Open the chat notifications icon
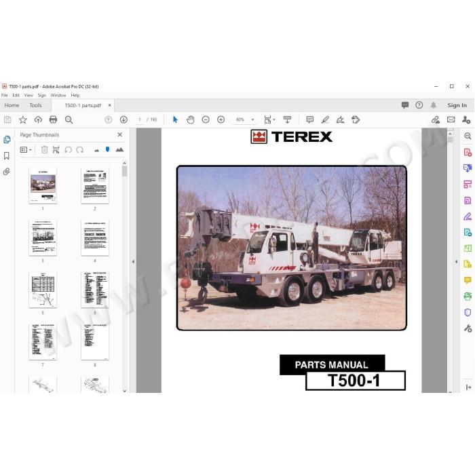This screenshot has height=475, width=475. (x=405, y=105)
